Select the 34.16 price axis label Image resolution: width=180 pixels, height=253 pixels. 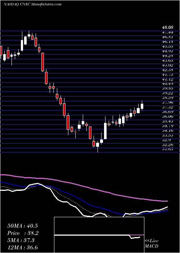click(167, 130)
